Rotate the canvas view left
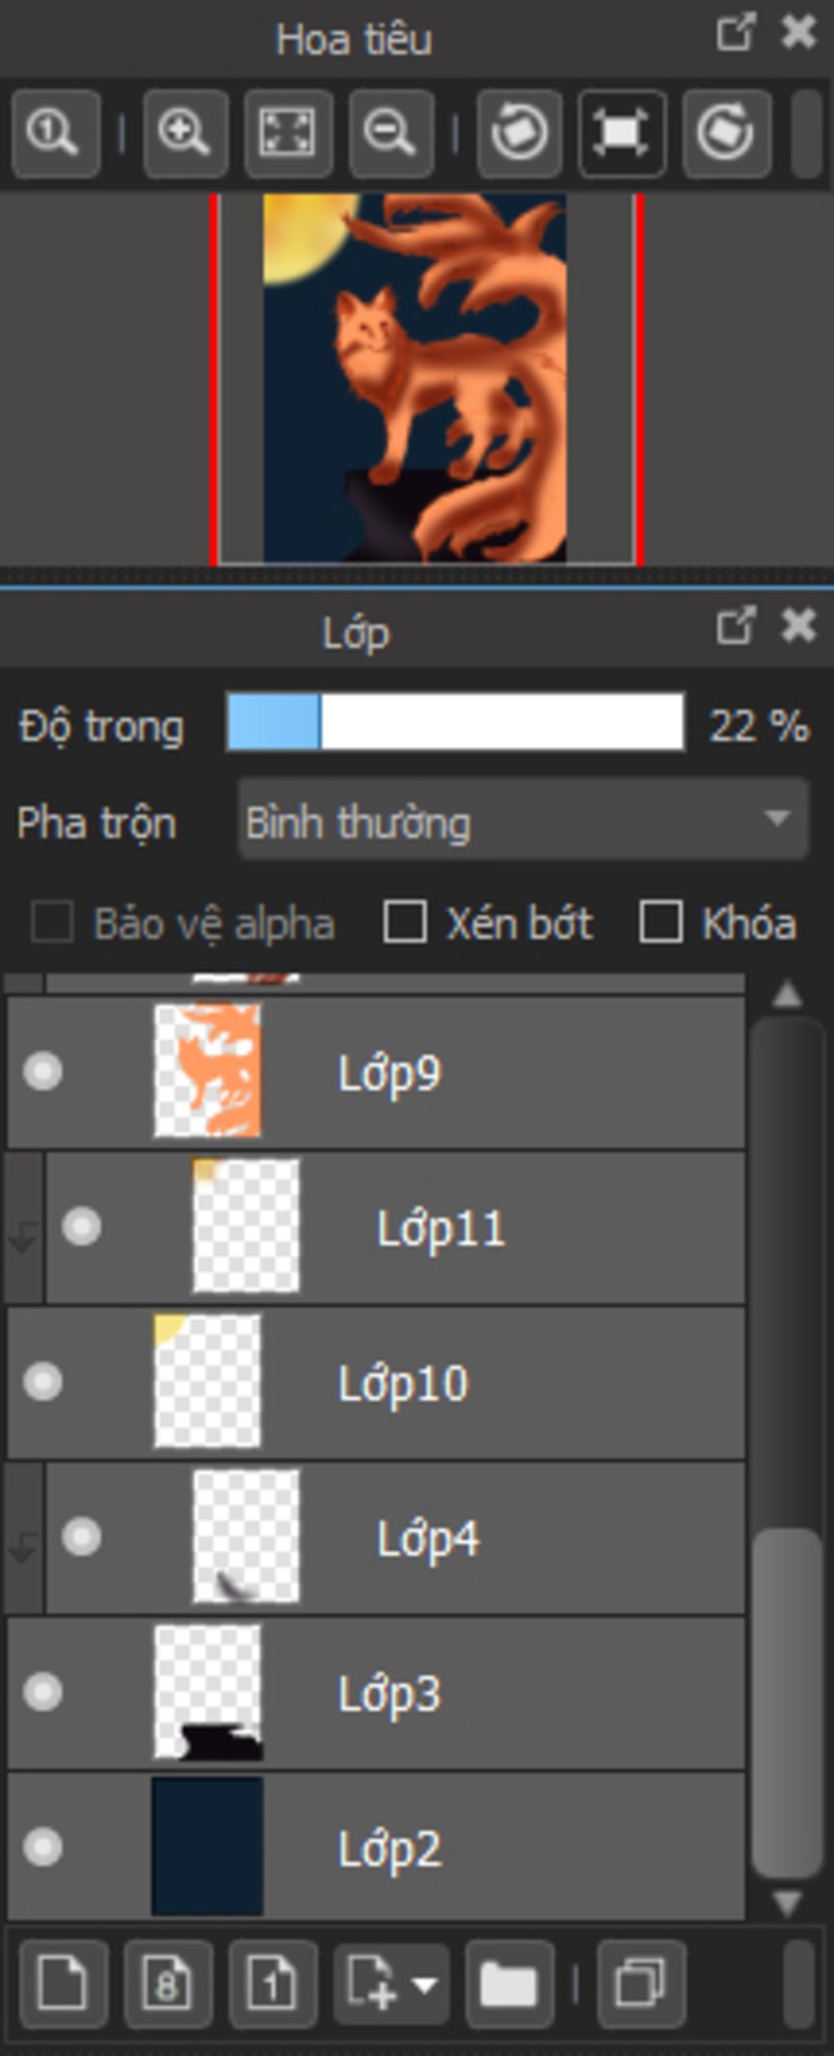Screen dimensions: 834x2056 coord(520,133)
